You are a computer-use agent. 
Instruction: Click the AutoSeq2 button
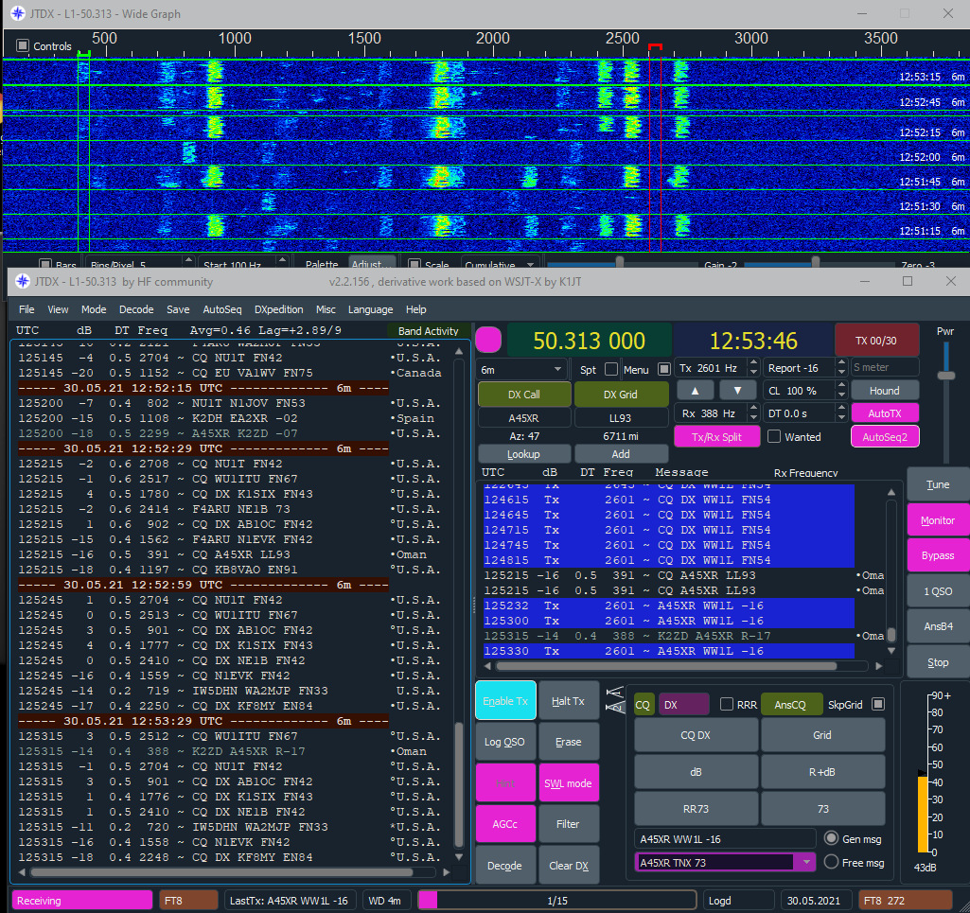[885, 437]
